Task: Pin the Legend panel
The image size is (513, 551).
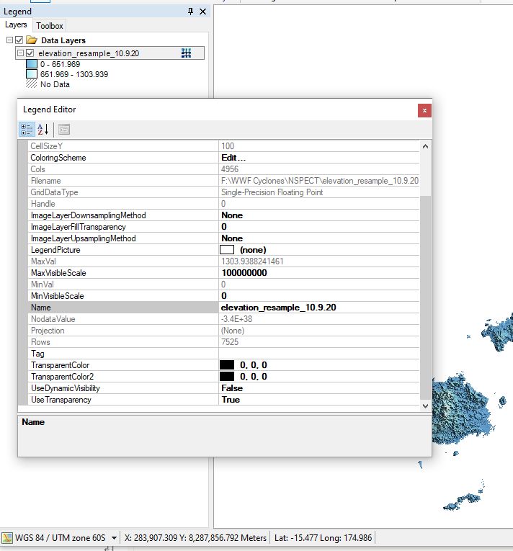Action: (190, 12)
